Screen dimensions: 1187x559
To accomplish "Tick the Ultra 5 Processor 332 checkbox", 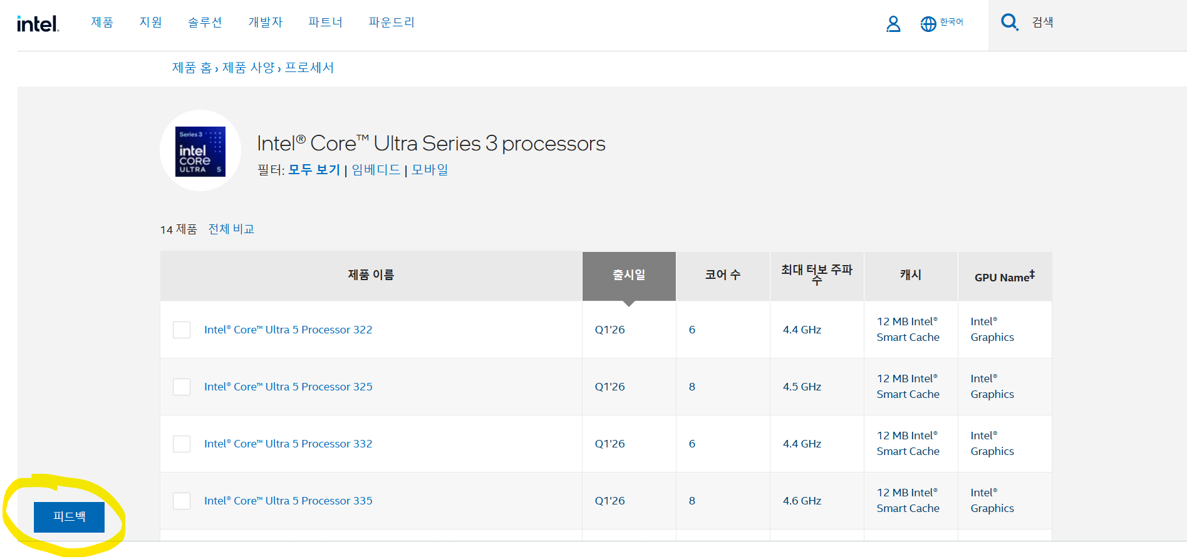I will [x=182, y=444].
